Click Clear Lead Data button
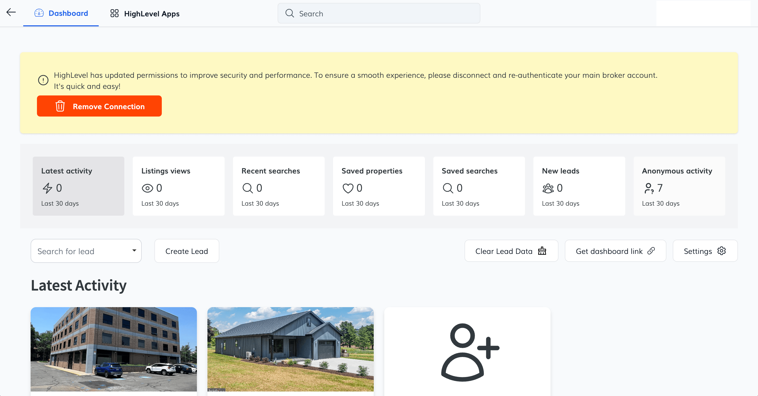Image resolution: width=758 pixels, height=396 pixels. (x=511, y=251)
